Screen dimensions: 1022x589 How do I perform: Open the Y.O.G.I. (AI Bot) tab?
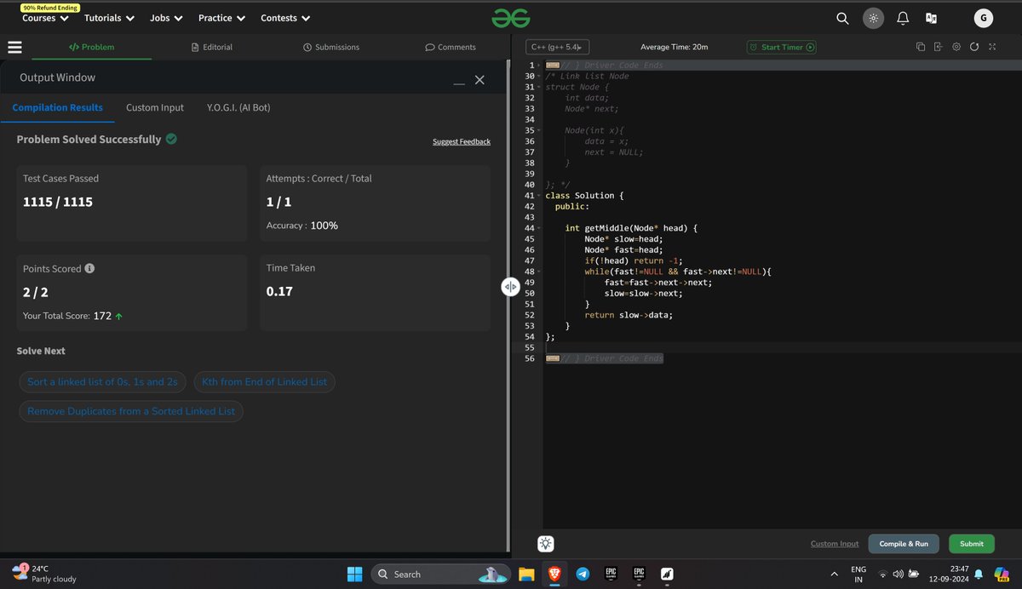point(238,108)
